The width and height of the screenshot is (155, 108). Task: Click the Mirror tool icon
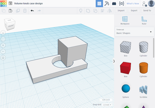tap(110, 11)
